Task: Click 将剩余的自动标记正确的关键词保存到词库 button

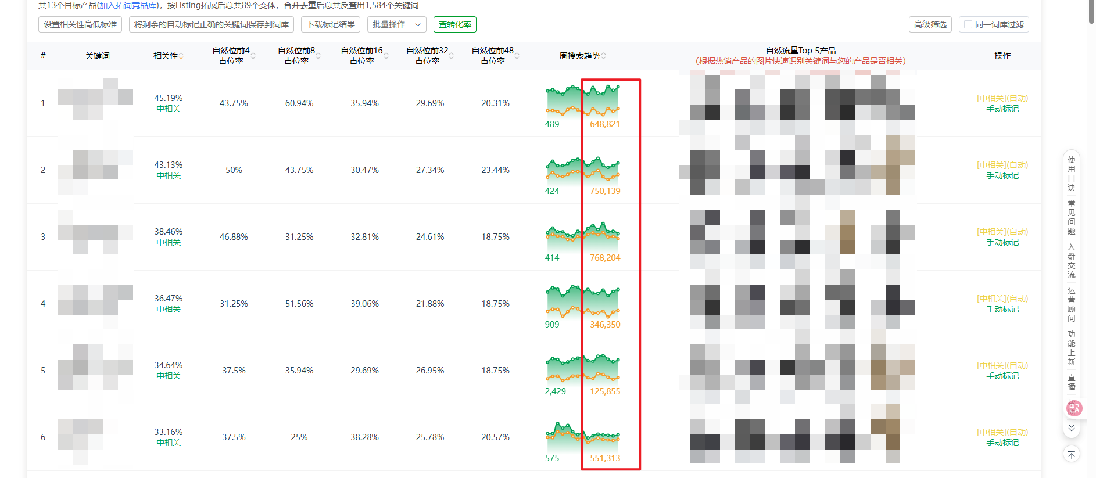Action: [212, 24]
